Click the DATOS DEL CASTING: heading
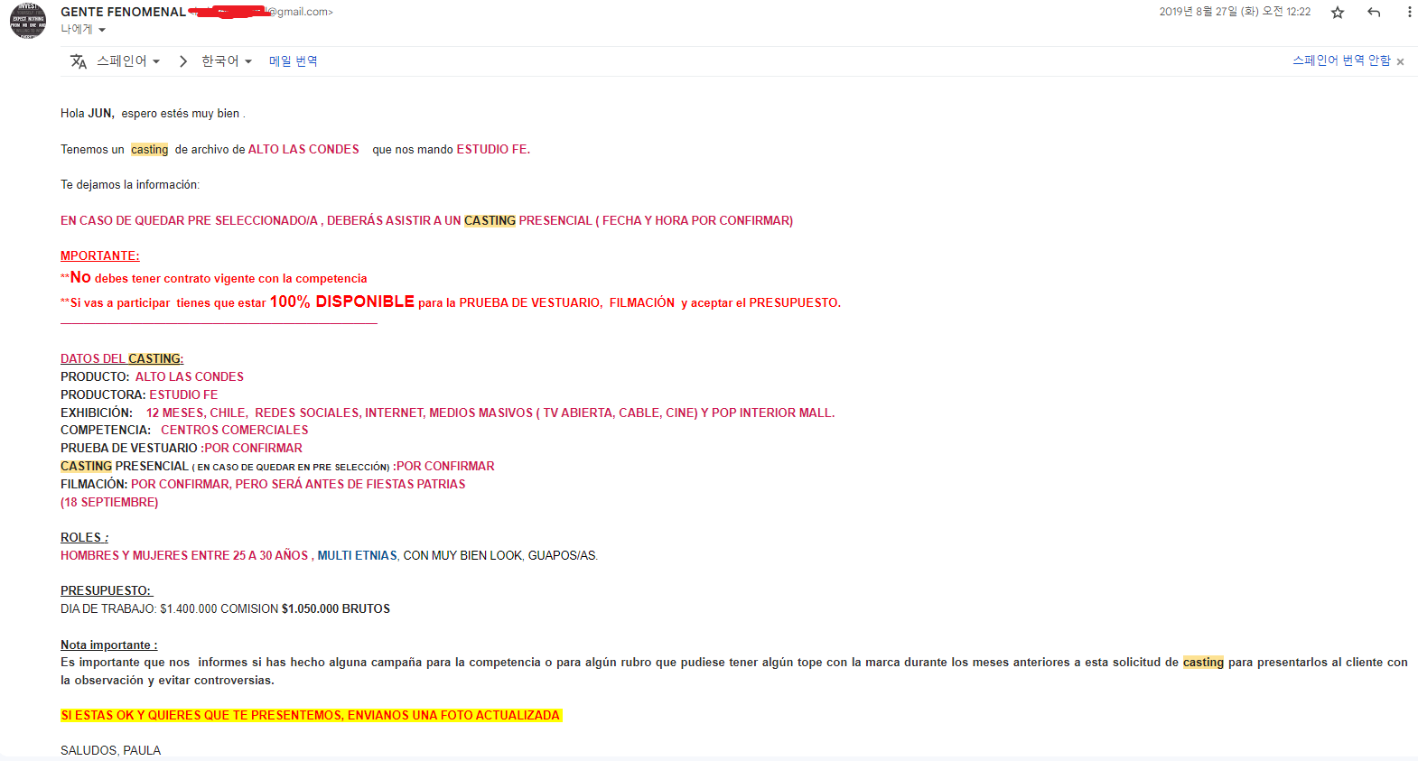1418x761 pixels. pos(122,359)
